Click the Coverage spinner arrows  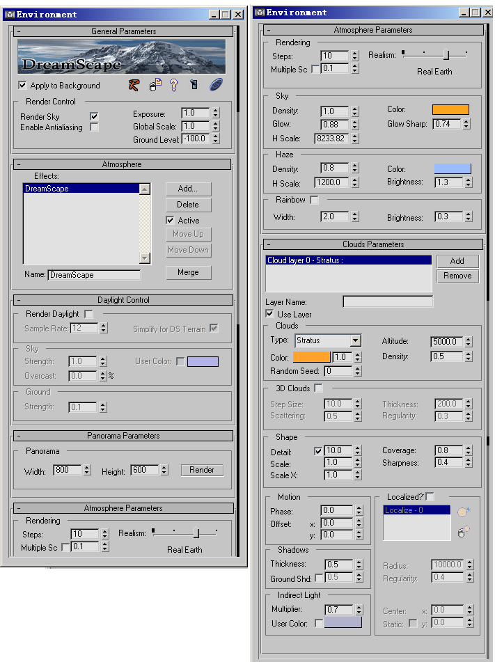click(468, 450)
